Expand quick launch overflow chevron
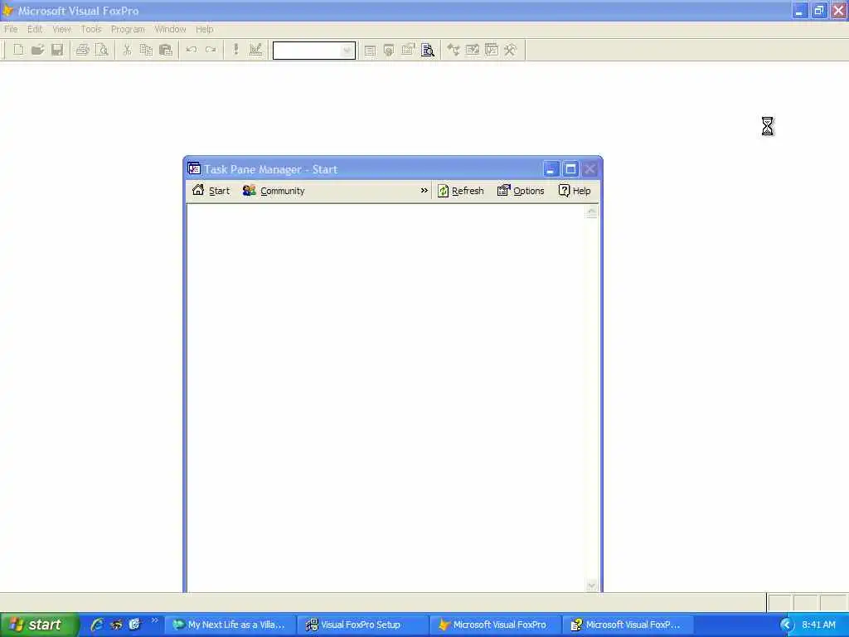The height and width of the screenshot is (637, 849). pyautogui.click(x=154, y=620)
